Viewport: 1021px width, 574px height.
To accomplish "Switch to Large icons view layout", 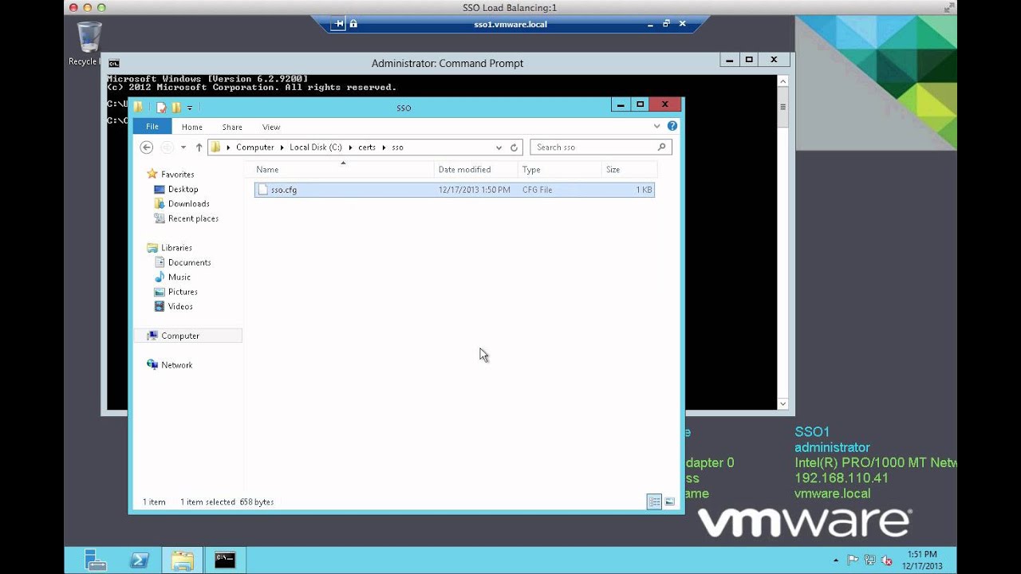I will point(669,501).
